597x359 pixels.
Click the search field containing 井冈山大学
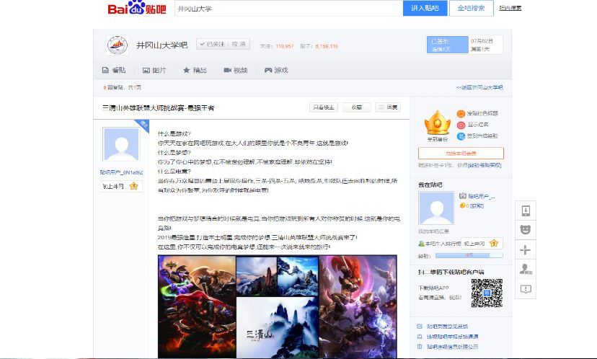pos(288,9)
